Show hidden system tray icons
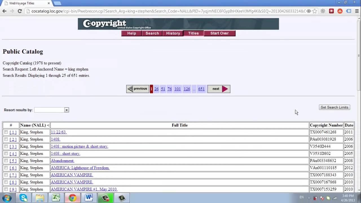The width and height of the screenshot is (361, 203). click(309, 198)
